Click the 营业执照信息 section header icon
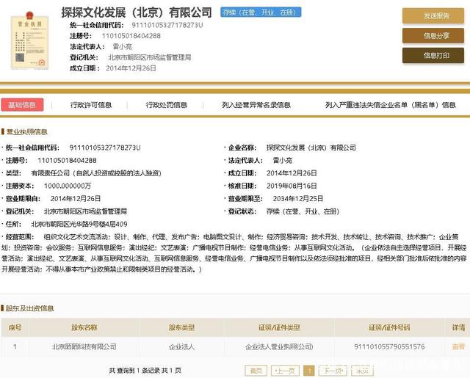This screenshot has width=470, height=378. pos(4,132)
